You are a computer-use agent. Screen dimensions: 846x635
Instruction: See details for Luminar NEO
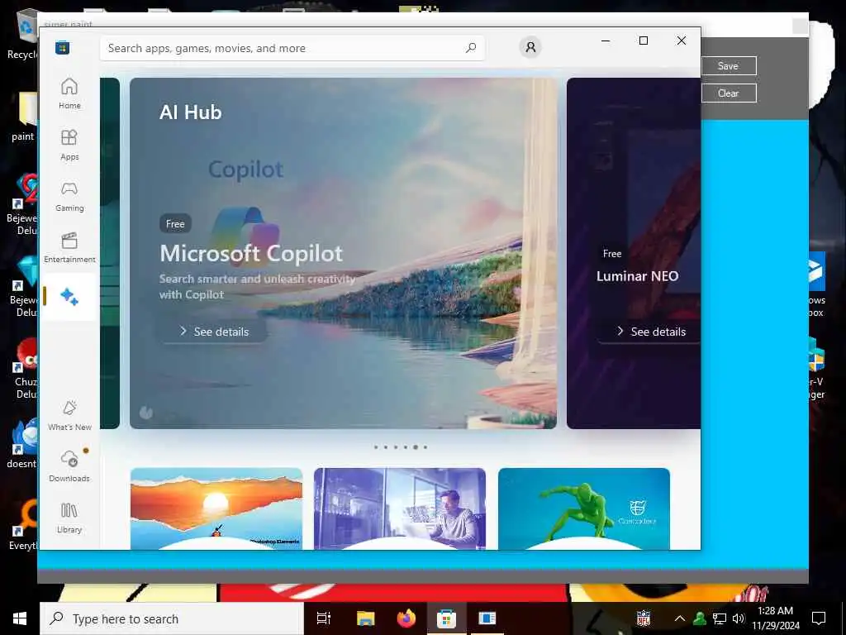click(649, 332)
